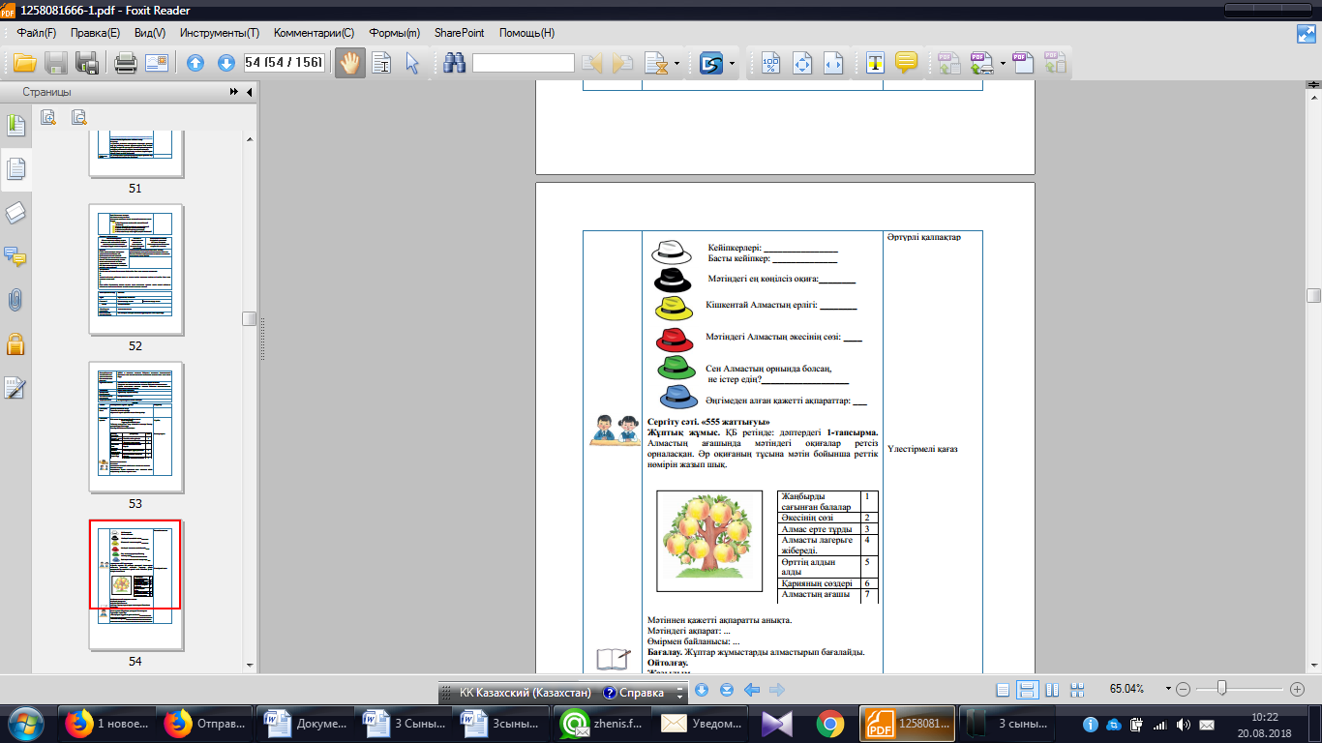Expand the language bar options arrow
Image resolution: width=1322 pixels, height=743 pixels.
680,693
